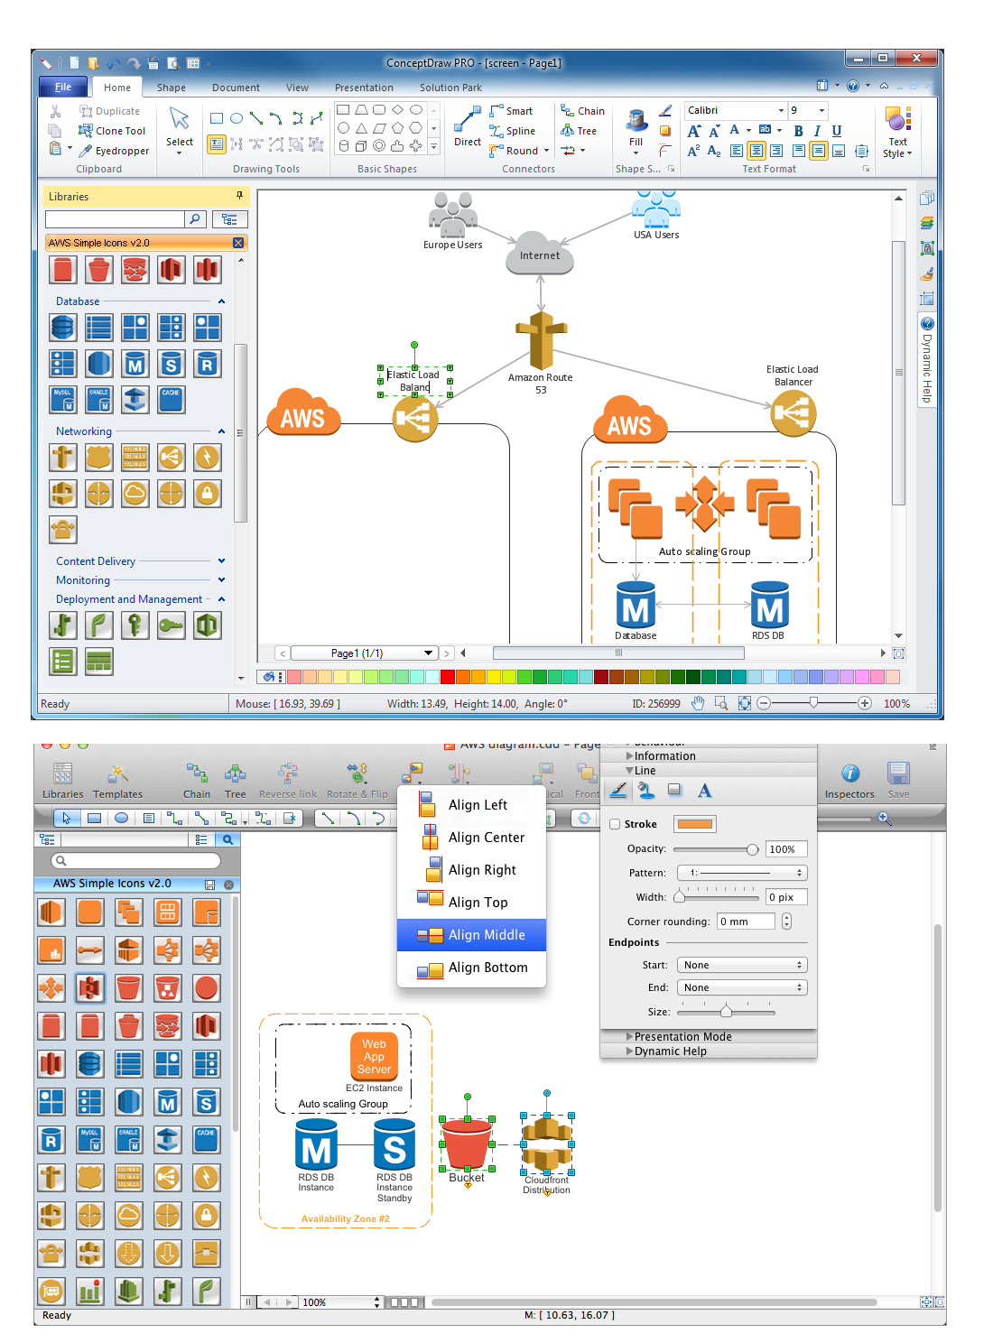
Task: Toggle the Libraries panel pin
Action: 239,196
